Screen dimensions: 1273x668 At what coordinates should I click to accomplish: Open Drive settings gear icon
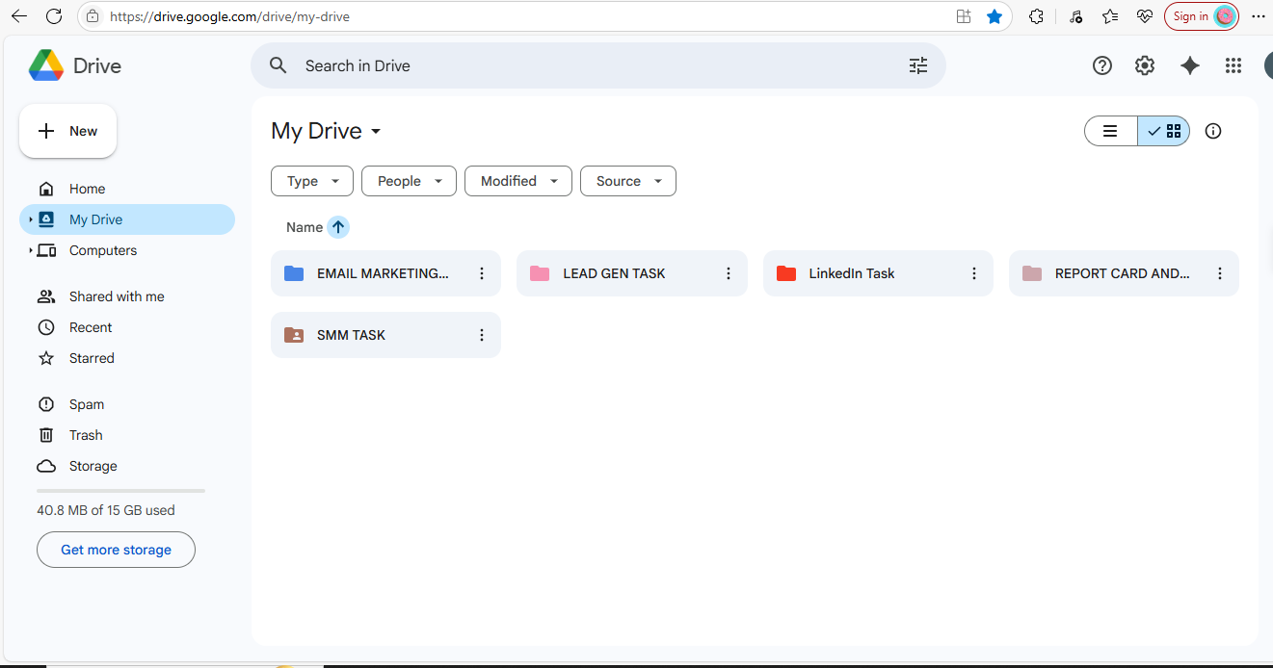coord(1144,65)
